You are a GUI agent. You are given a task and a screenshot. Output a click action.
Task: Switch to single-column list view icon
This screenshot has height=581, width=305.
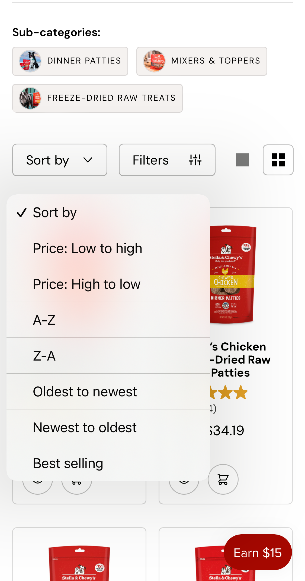pyautogui.click(x=242, y=160)
